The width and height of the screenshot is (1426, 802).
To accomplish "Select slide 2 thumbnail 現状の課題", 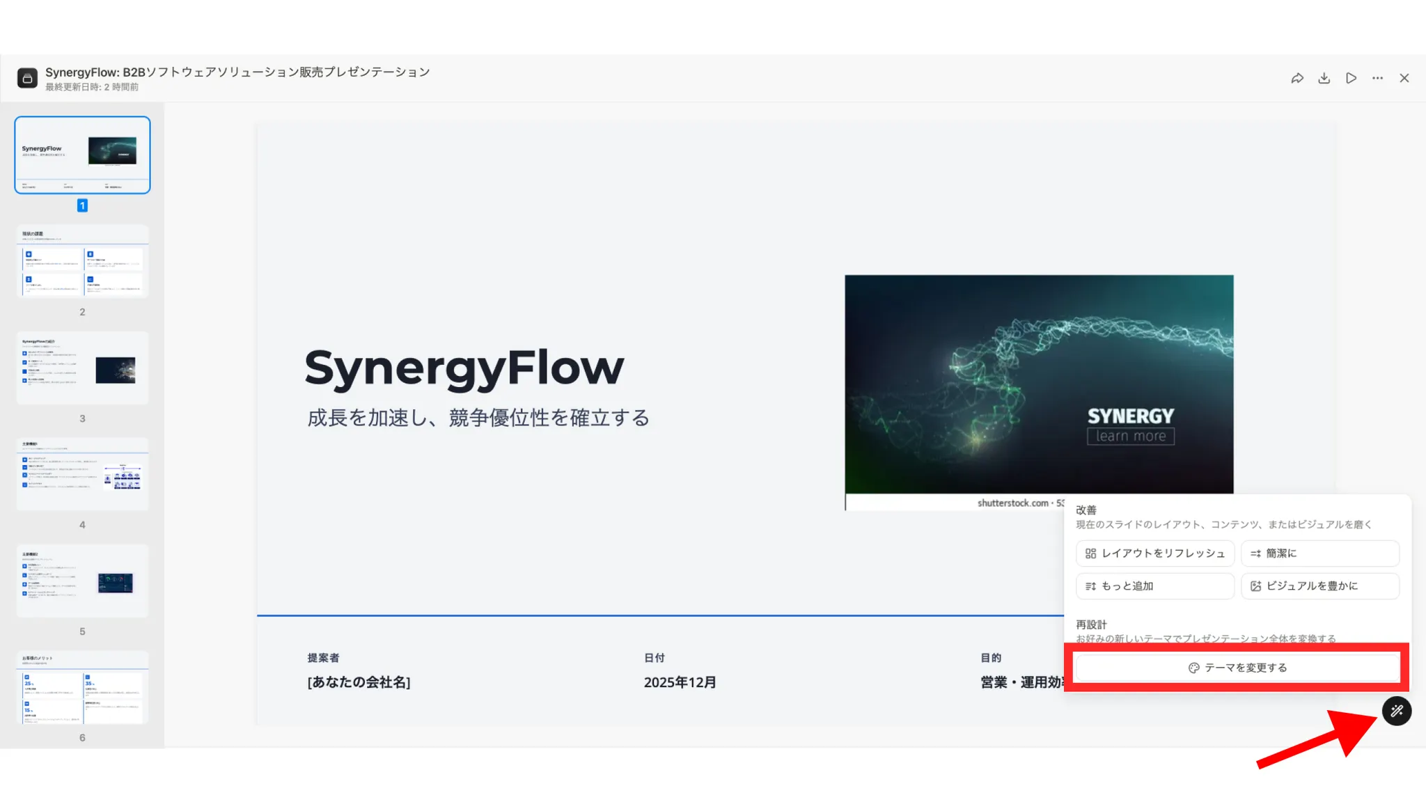I will coord(82,262).
